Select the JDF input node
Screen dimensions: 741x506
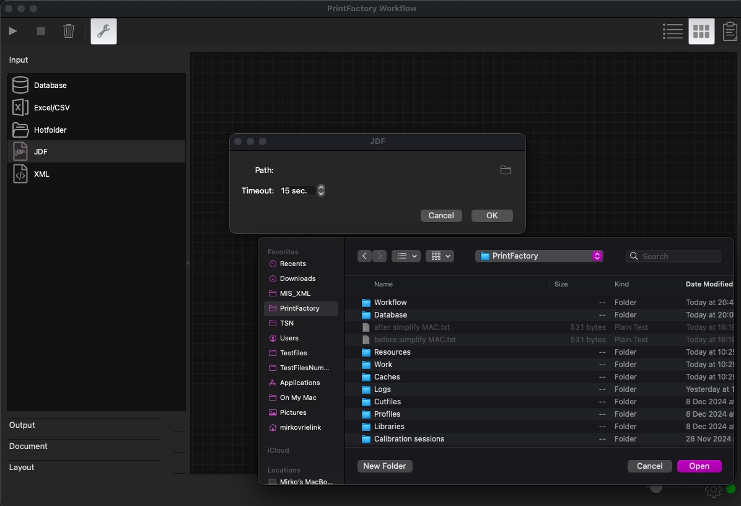pyautogui.click(x=97, y=151)
